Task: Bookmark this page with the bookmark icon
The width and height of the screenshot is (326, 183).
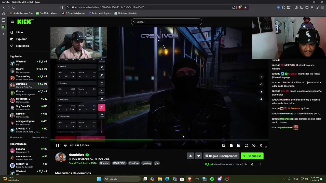Action: [62, 7]
